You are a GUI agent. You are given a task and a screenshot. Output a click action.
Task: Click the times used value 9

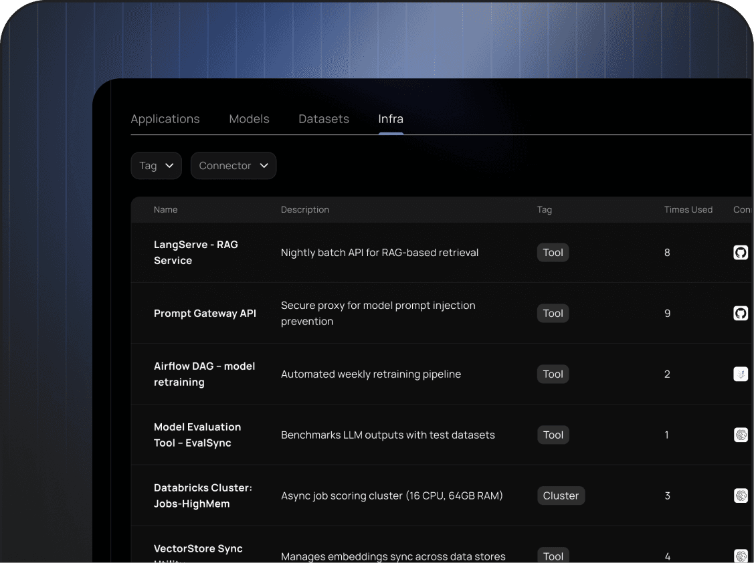[667, 314]
